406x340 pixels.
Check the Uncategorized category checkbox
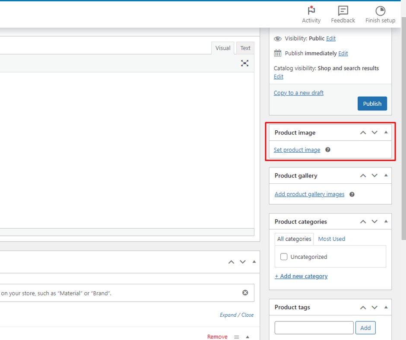pos(284,257)
